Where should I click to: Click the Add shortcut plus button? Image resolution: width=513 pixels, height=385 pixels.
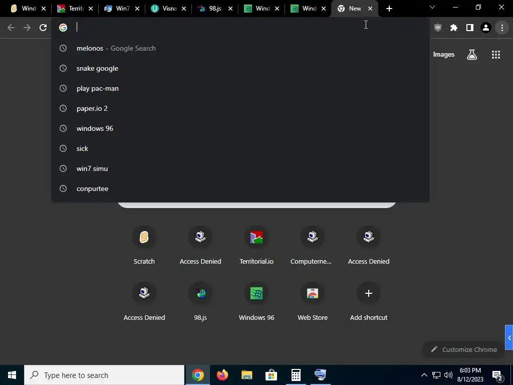point(369,293)
